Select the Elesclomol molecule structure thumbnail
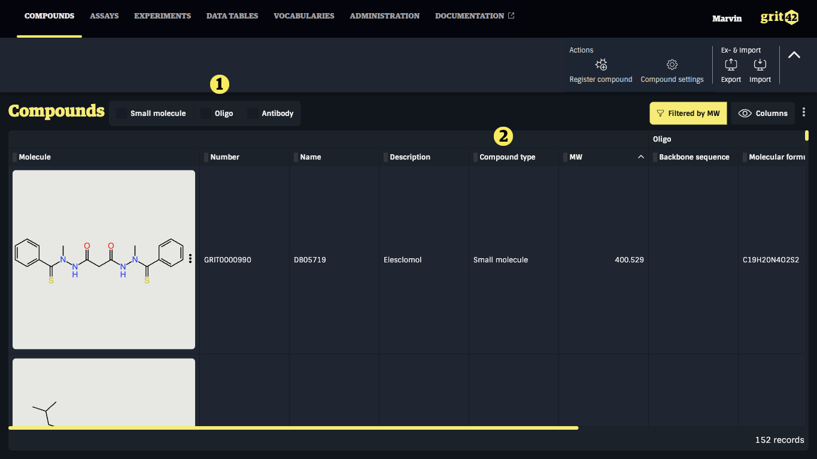 coord(104,259)
